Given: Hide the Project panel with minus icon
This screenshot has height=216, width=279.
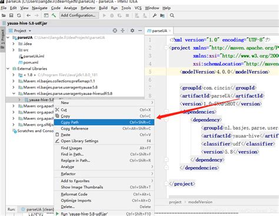Looking at the screenshot, I should (140, 31).
